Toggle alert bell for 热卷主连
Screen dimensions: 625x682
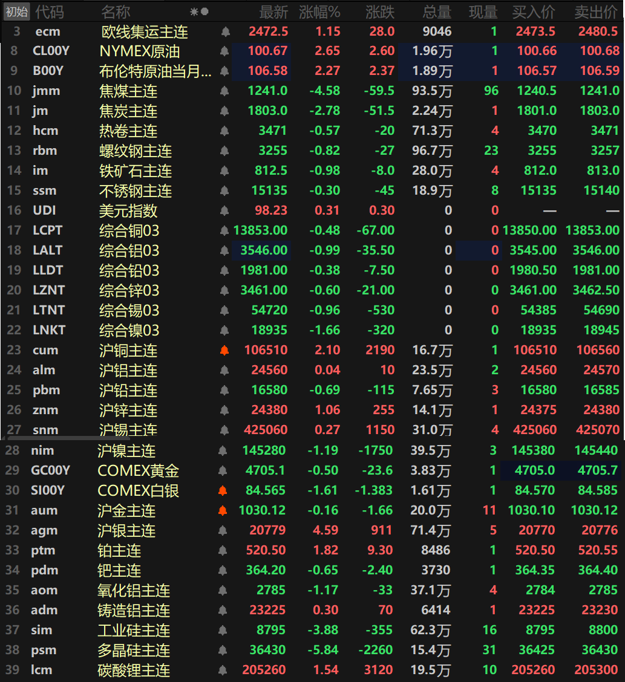pos(224,131)
